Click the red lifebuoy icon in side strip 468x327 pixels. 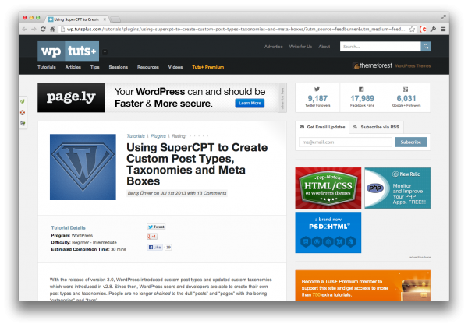pyautogui.click(x=23, y=112)
